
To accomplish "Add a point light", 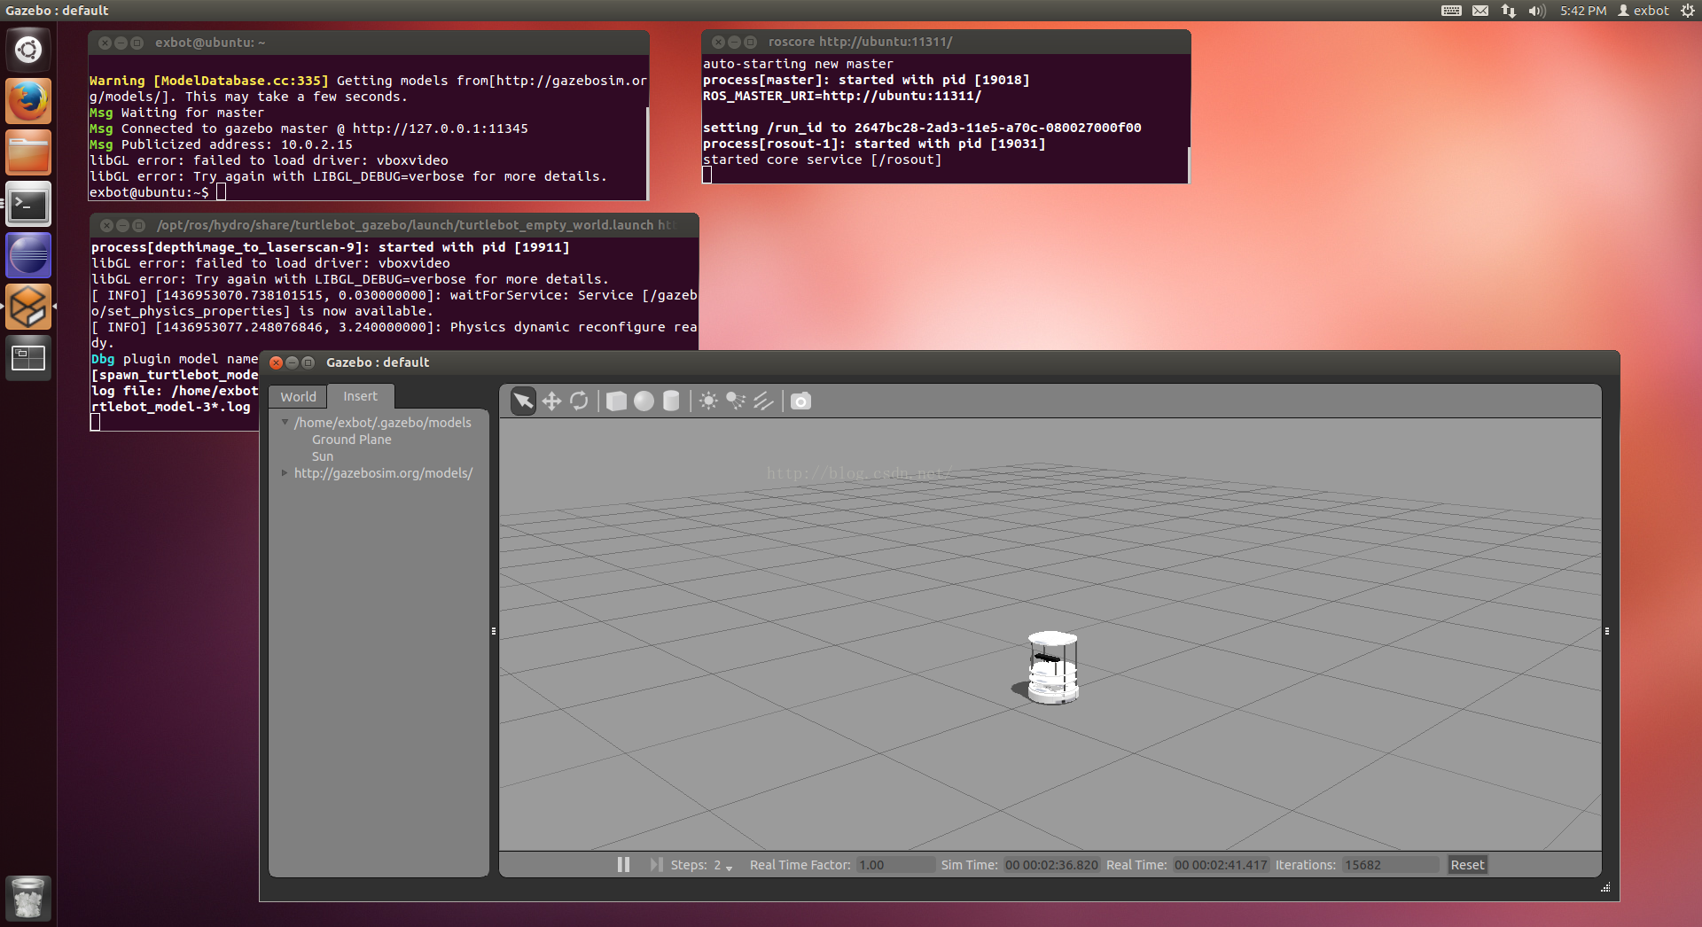I will coord(708,401).
